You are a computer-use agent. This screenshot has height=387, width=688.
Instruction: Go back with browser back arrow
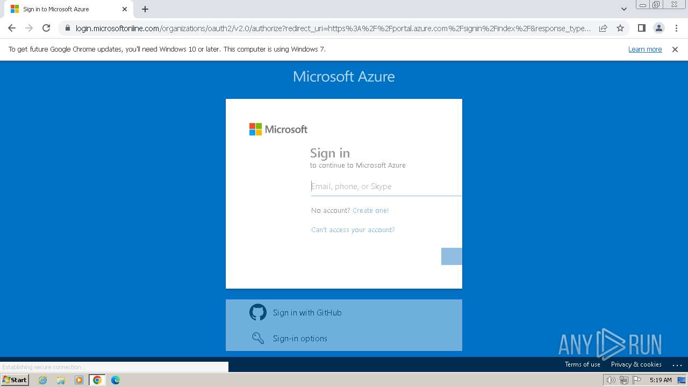[12, 28]
